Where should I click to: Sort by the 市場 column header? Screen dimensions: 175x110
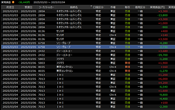click(x=113, y=7)
